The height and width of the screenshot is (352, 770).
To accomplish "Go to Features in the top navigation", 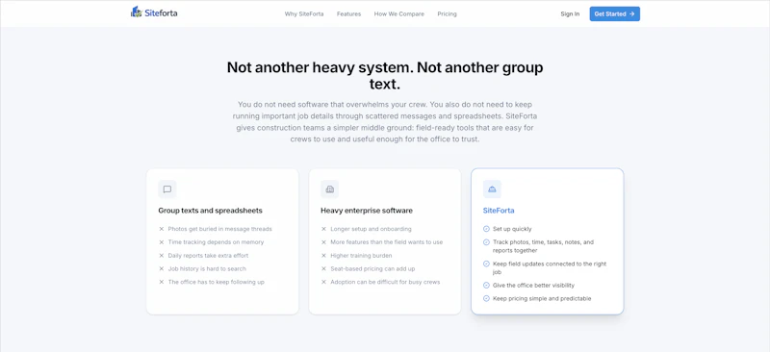I will tap(348, 14).
